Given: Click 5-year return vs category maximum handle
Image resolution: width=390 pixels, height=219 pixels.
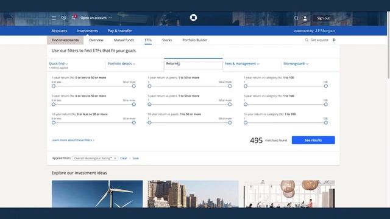Looking at the screenshot, I should pos(326,105).
